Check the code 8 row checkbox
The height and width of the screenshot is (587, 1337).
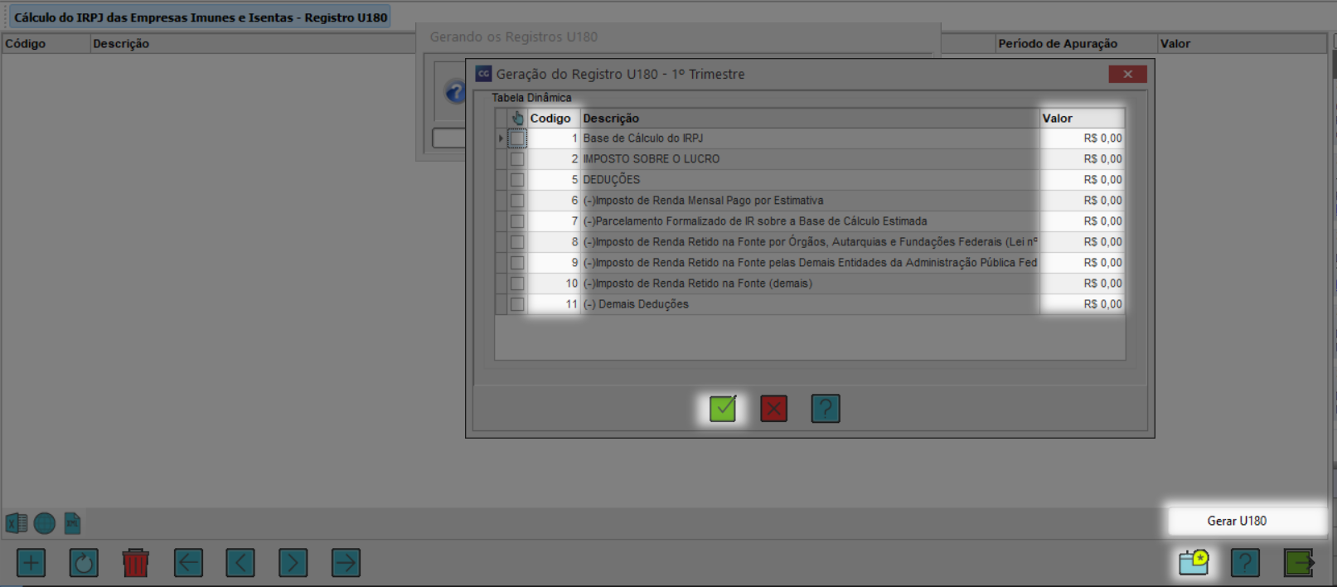[x=517, y=242]
